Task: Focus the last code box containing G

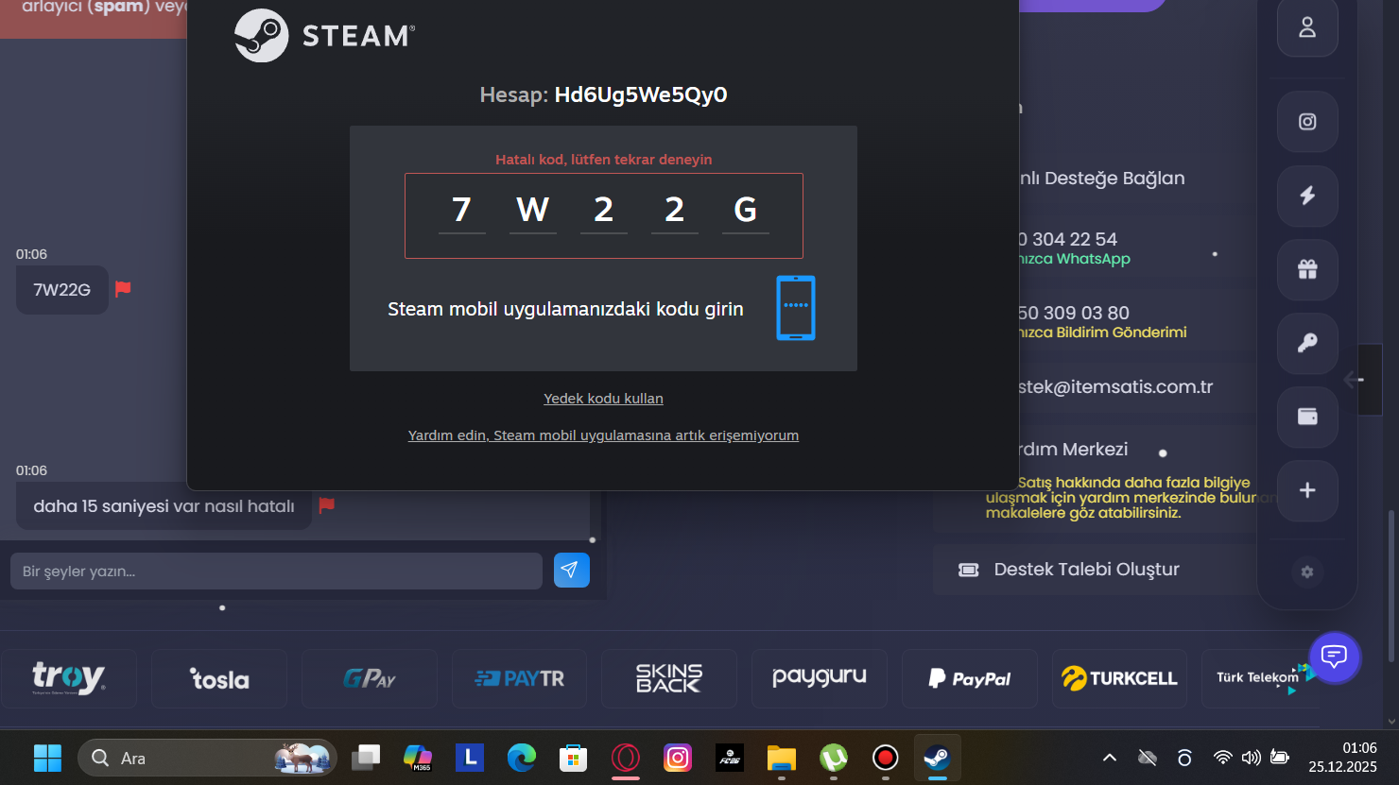Action: pos(746,211)
